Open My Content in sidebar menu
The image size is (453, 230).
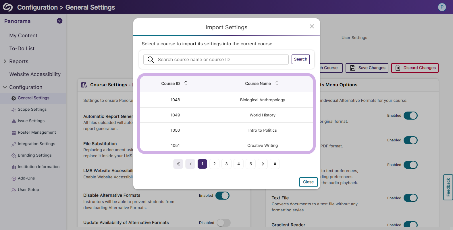tap(23, 36)
